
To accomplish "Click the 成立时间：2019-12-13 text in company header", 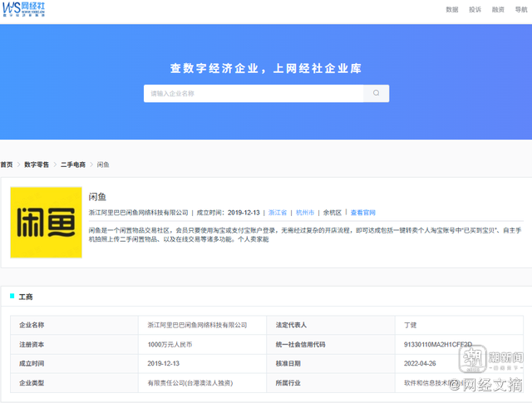I will click(x=228, y=213).
